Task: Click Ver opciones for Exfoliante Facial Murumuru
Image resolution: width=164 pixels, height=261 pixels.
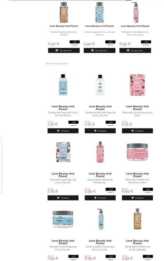Action: (135, 50)
